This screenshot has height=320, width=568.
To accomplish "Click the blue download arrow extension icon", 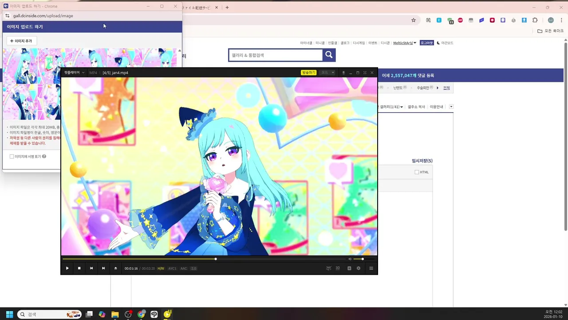I will 524,20.
